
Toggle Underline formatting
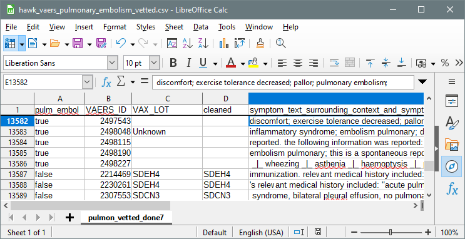[x=203, y=63]
